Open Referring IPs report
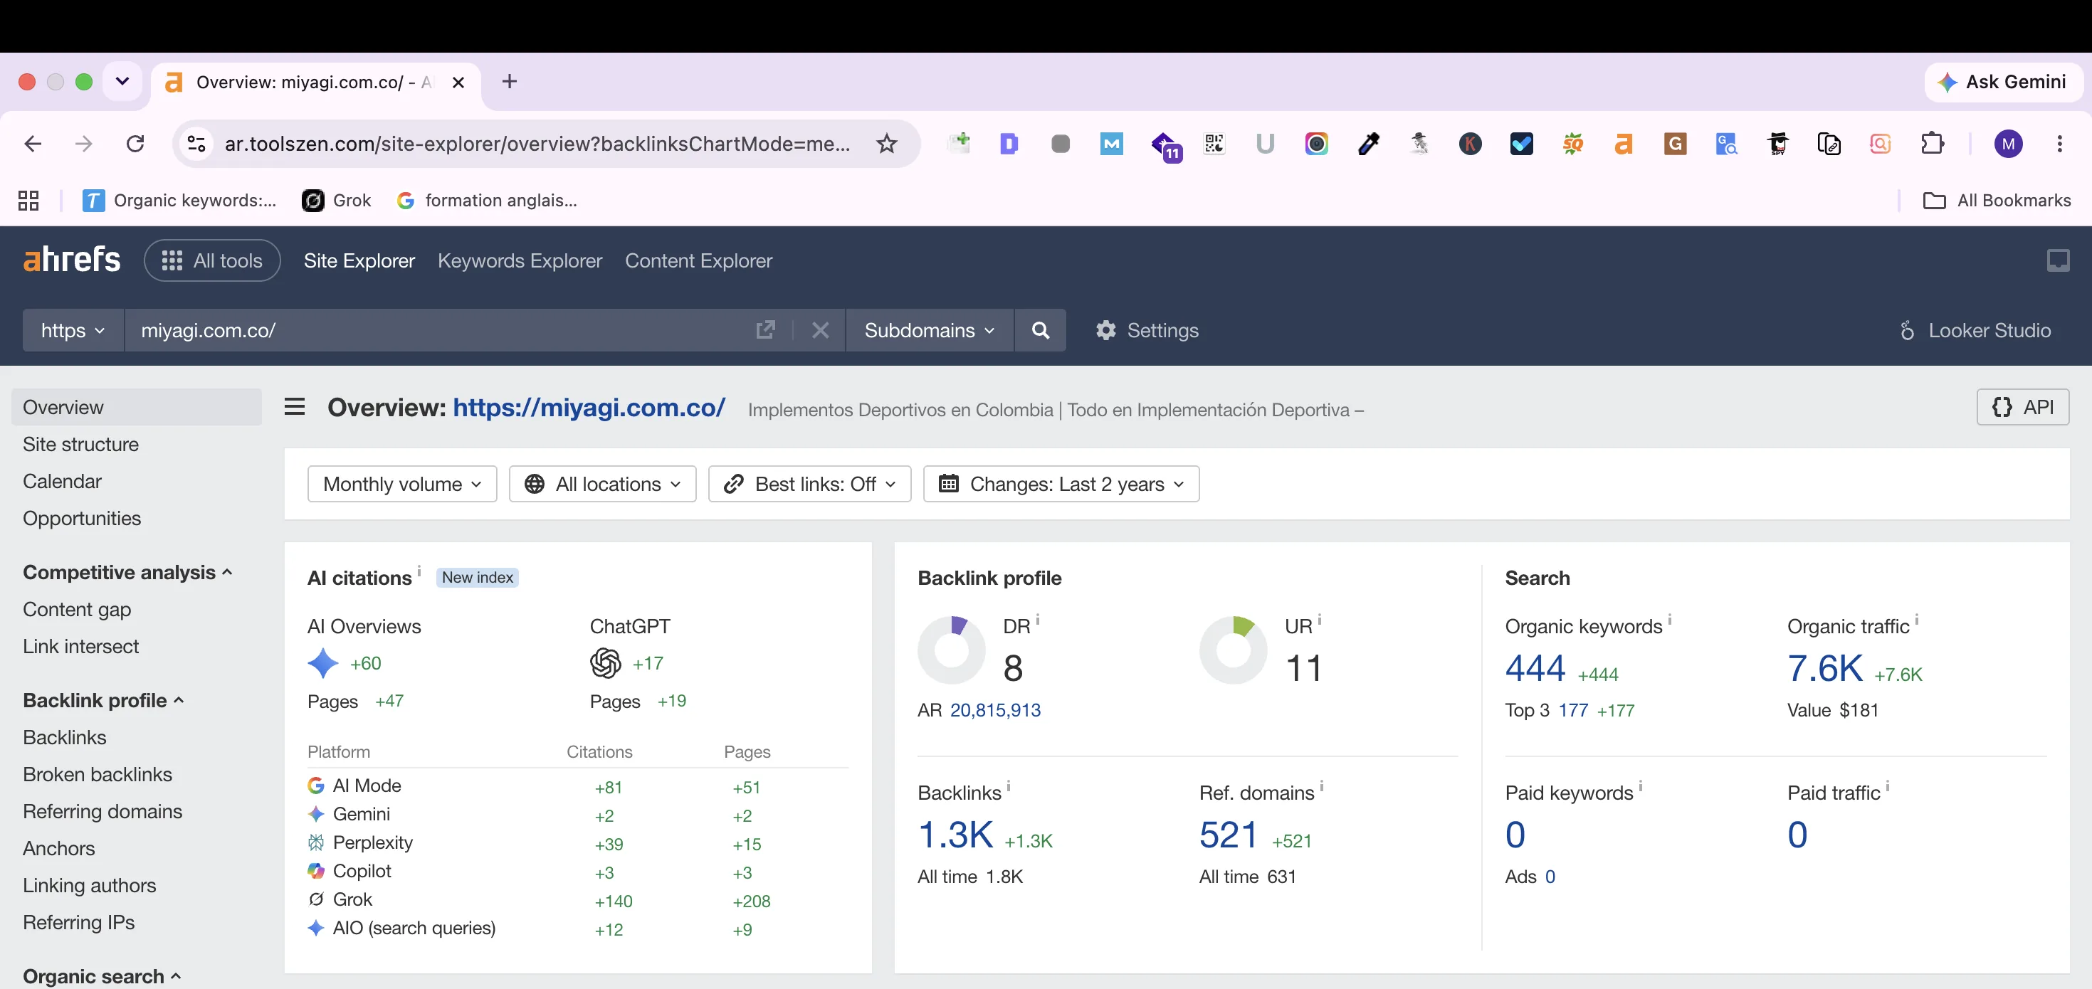This screenshot has height=989, width=2092. click(x=79, y=922)
